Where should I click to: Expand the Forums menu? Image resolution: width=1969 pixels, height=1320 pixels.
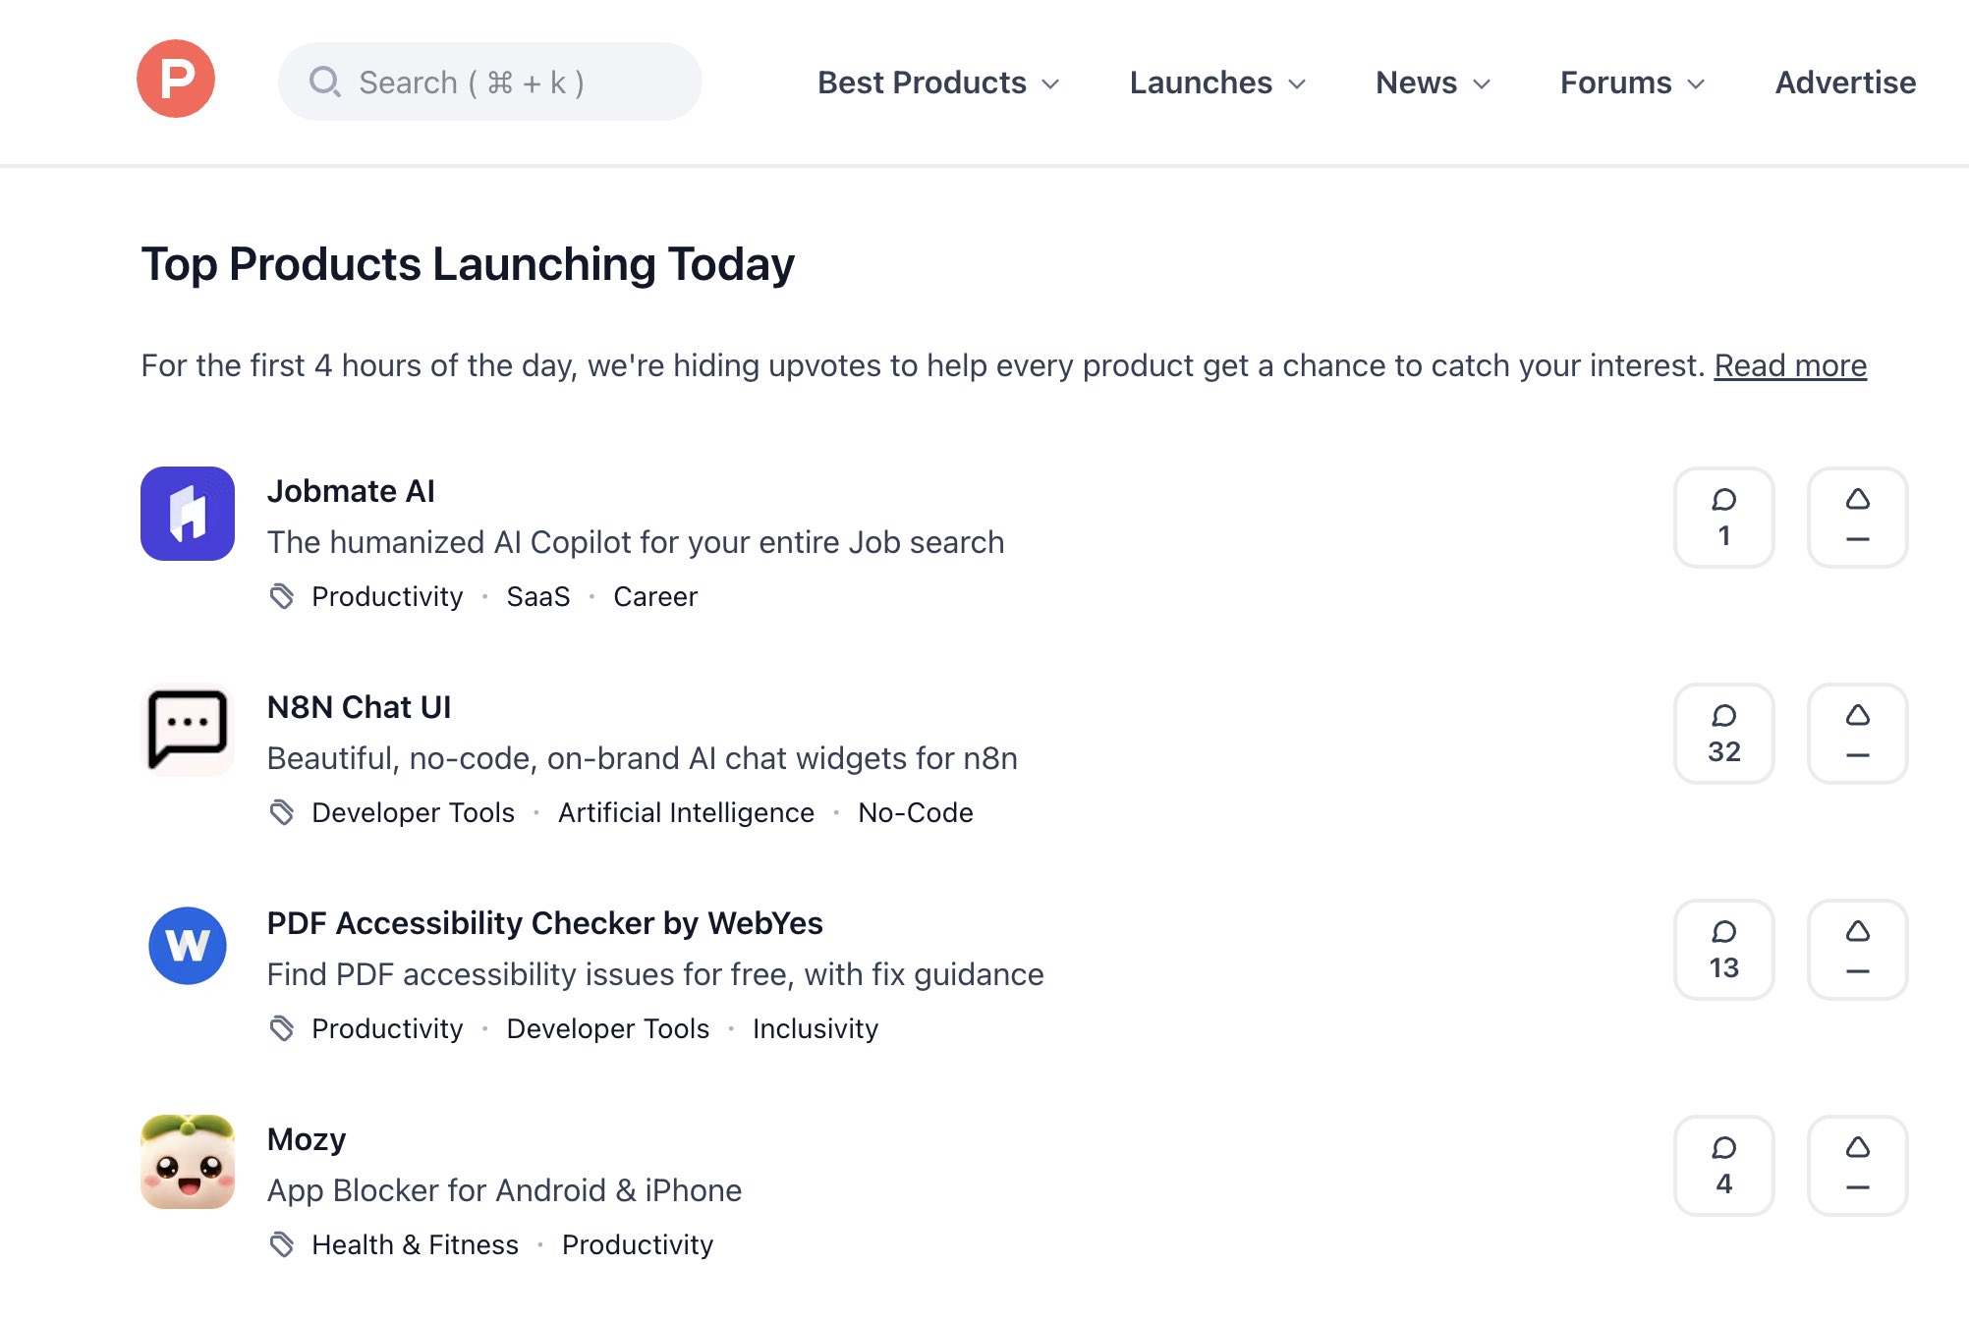coord(1632,82)
